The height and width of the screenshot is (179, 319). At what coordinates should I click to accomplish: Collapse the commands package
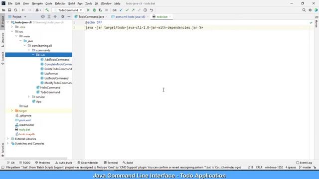(29, 50)
